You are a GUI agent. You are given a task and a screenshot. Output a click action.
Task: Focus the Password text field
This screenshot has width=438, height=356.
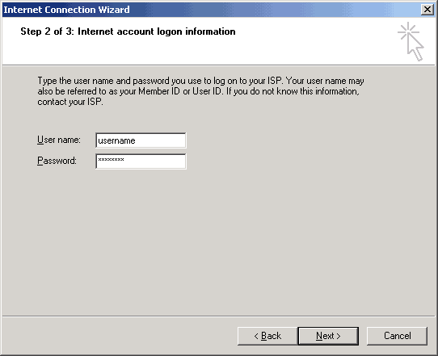(141, 161)
